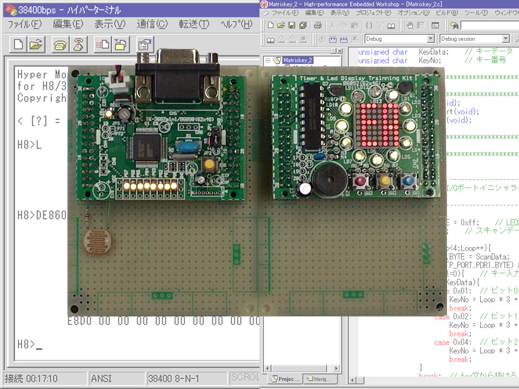Viewport: 519px width, 389px height.
Task: Open HyperTerminal Properties toolbar icon
Action: [145, 45]
